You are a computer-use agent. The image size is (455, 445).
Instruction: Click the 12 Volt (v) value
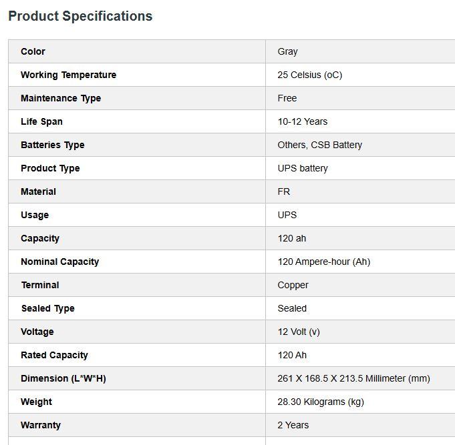pos(299,332)
